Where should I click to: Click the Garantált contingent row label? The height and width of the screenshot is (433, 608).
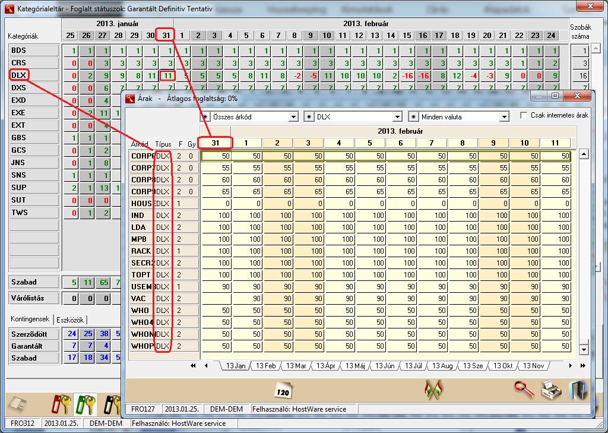(x=34, y=346)
